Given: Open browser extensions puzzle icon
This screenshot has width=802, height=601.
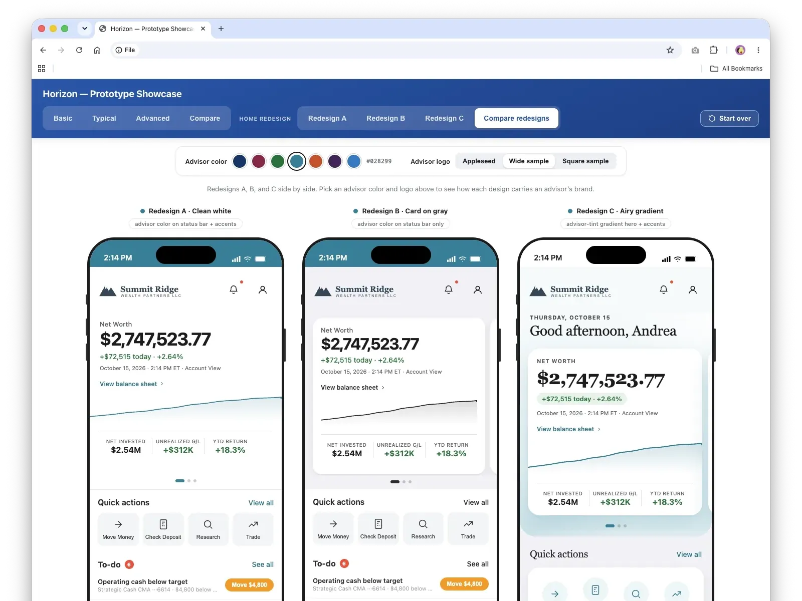Looking at the screenshot, I should tap(714, 50).
